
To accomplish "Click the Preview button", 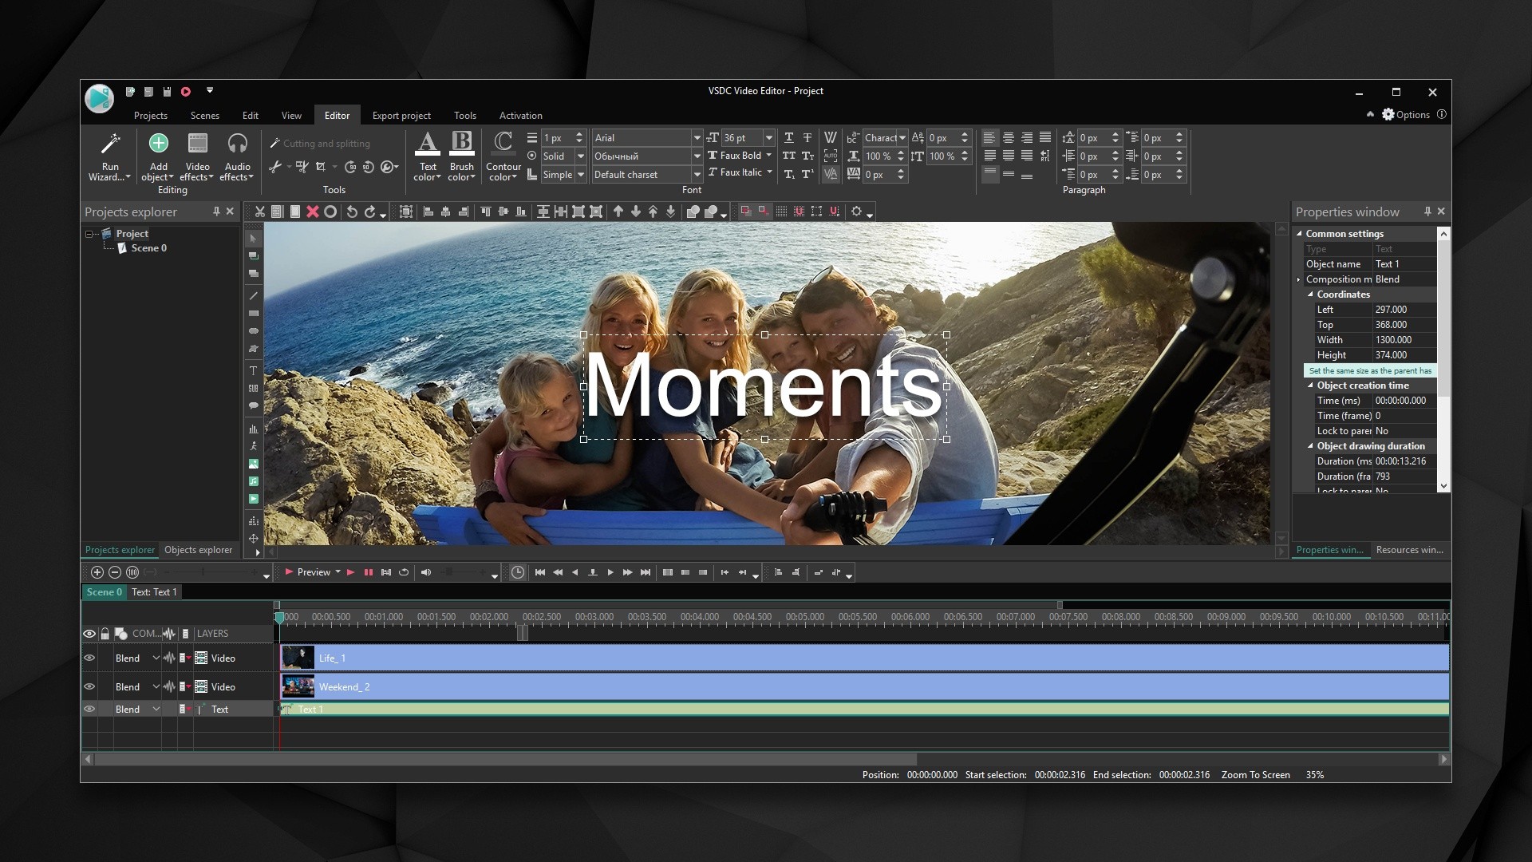I will coord(313,572).
